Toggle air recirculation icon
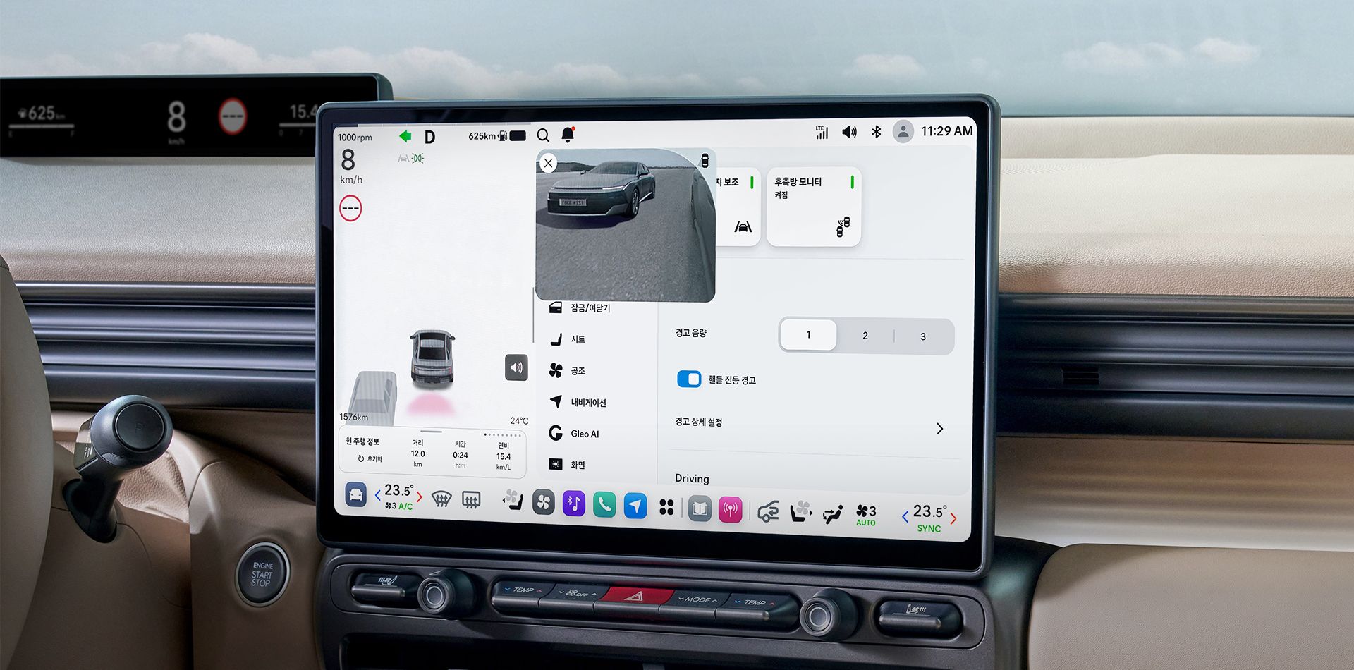1354x670 pixels. [768, 512]
